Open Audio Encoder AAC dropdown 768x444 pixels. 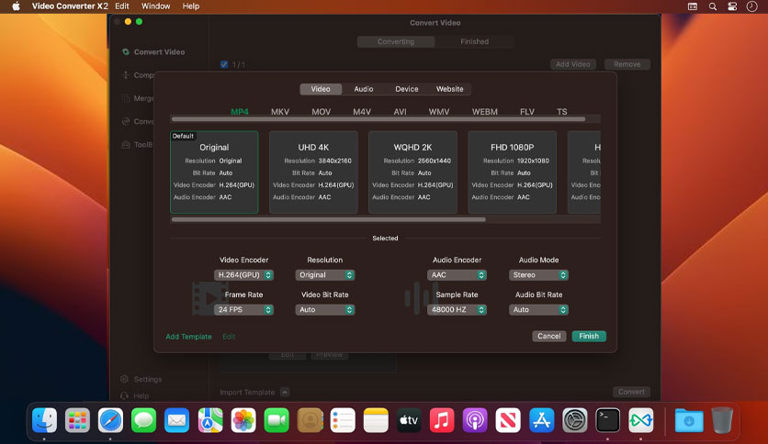coord(457,275)
